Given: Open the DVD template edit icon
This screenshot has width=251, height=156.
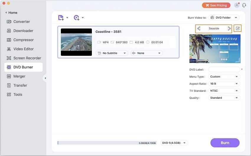Looking at the screenshot, I should pos(237,29).
